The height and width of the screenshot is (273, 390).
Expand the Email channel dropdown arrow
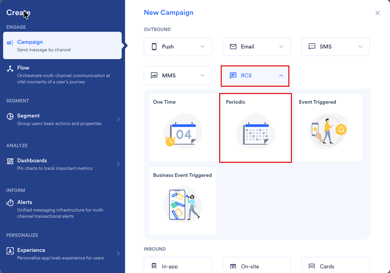pos(281,47)
